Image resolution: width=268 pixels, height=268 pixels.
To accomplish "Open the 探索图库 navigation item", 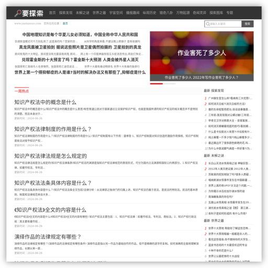I will click(x=216, y=13).
